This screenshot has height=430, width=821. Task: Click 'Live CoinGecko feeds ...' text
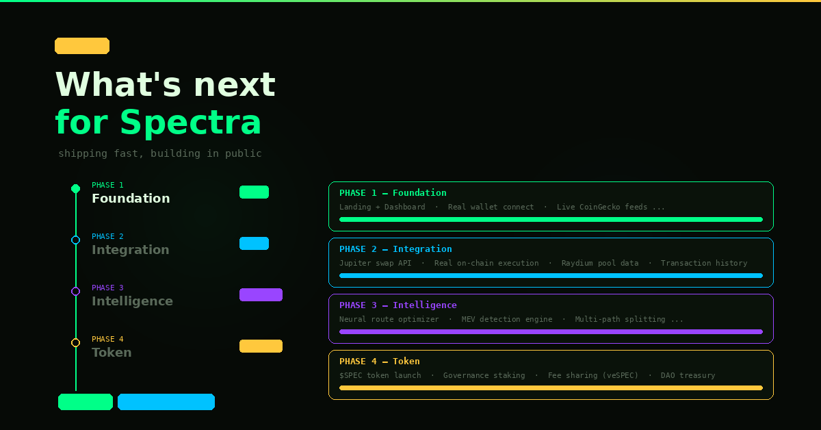tap(611, 207)
